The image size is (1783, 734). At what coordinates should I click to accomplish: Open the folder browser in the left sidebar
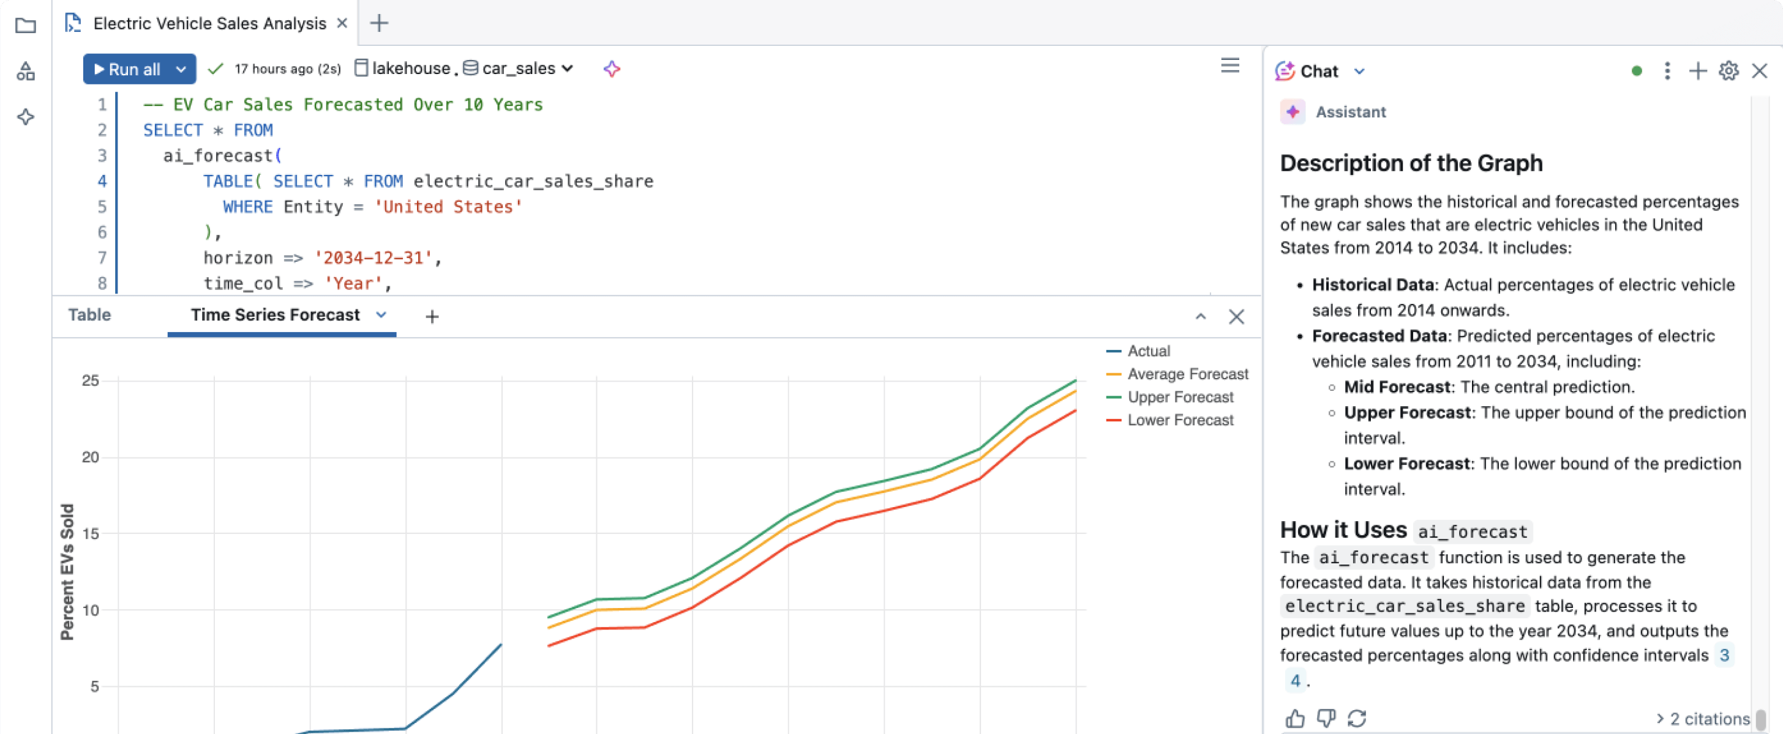pos(25,25)
